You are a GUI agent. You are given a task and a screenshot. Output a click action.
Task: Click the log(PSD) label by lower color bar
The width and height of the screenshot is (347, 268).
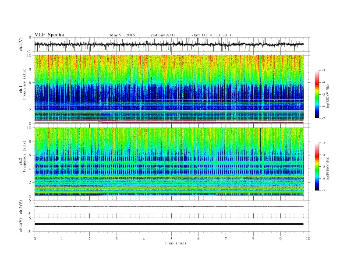click(x=329, y=168)
